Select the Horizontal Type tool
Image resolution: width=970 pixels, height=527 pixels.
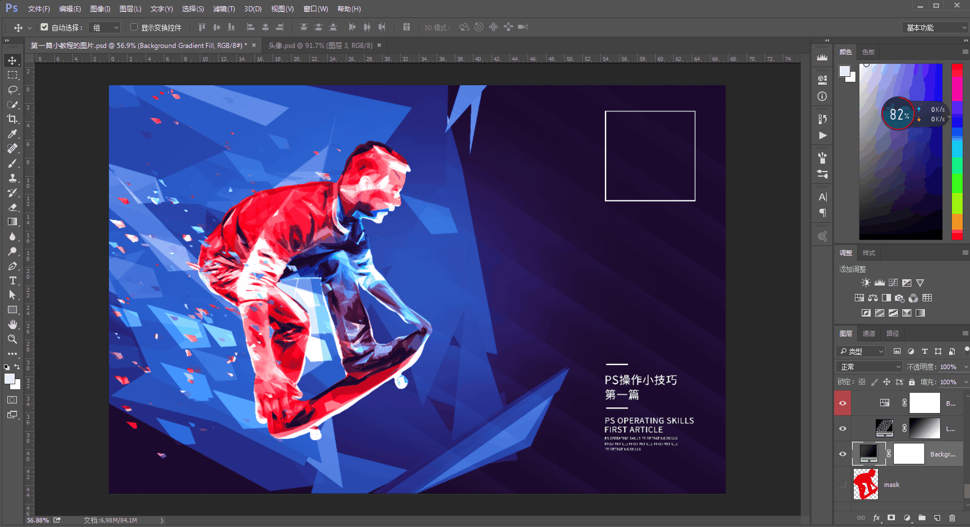coord(12,280)
